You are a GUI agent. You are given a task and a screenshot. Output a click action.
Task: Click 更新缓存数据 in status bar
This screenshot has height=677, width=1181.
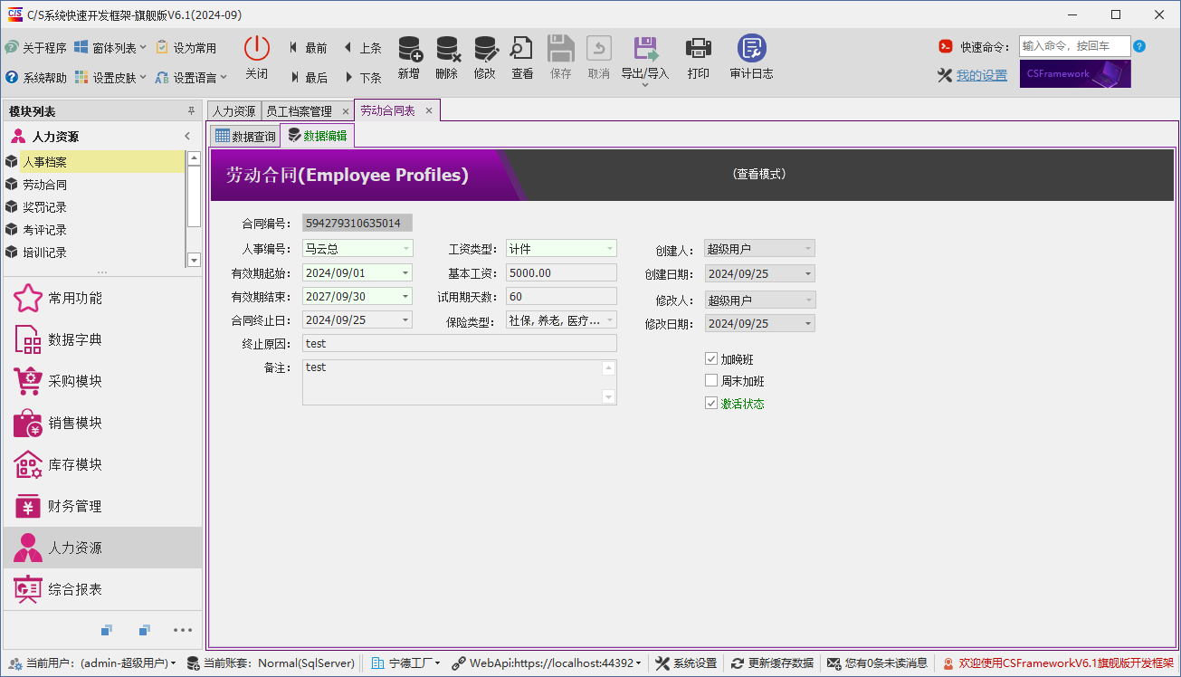click(x=772, y=663)
